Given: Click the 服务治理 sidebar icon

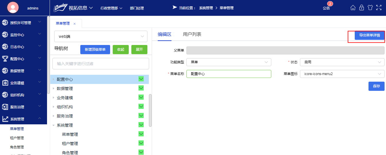Looking at the screenshot, I should click(5, 107).
